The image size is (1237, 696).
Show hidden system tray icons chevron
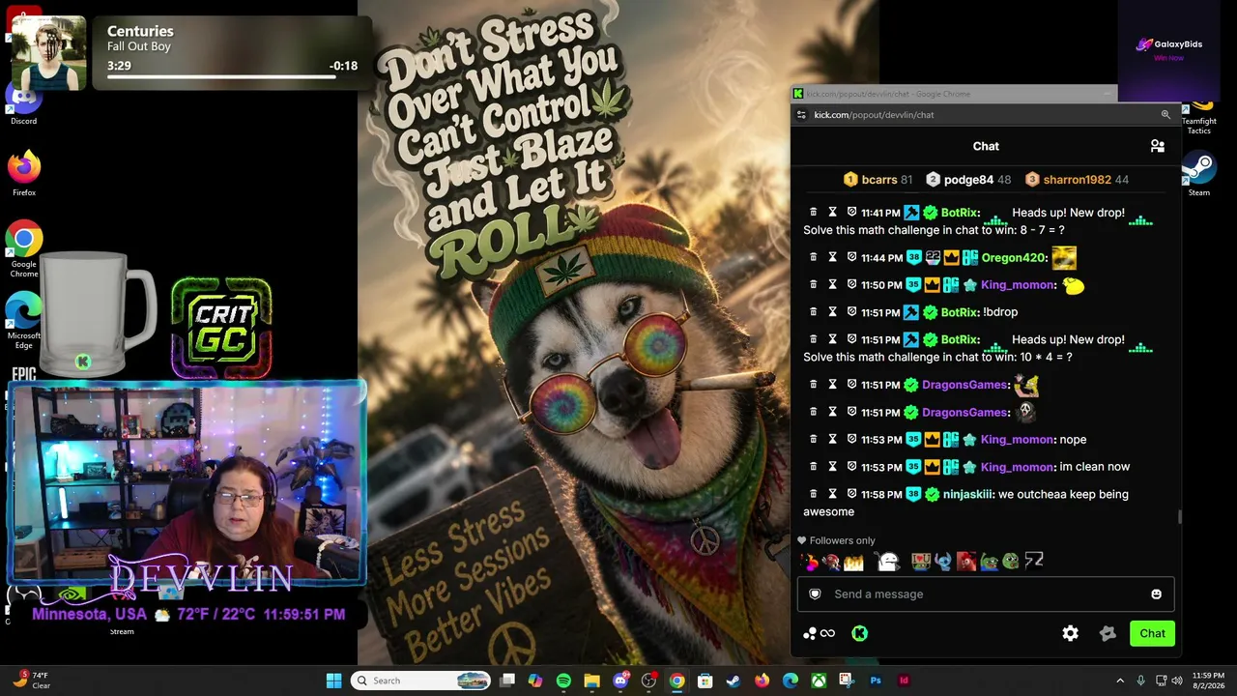click(1120, 681)
